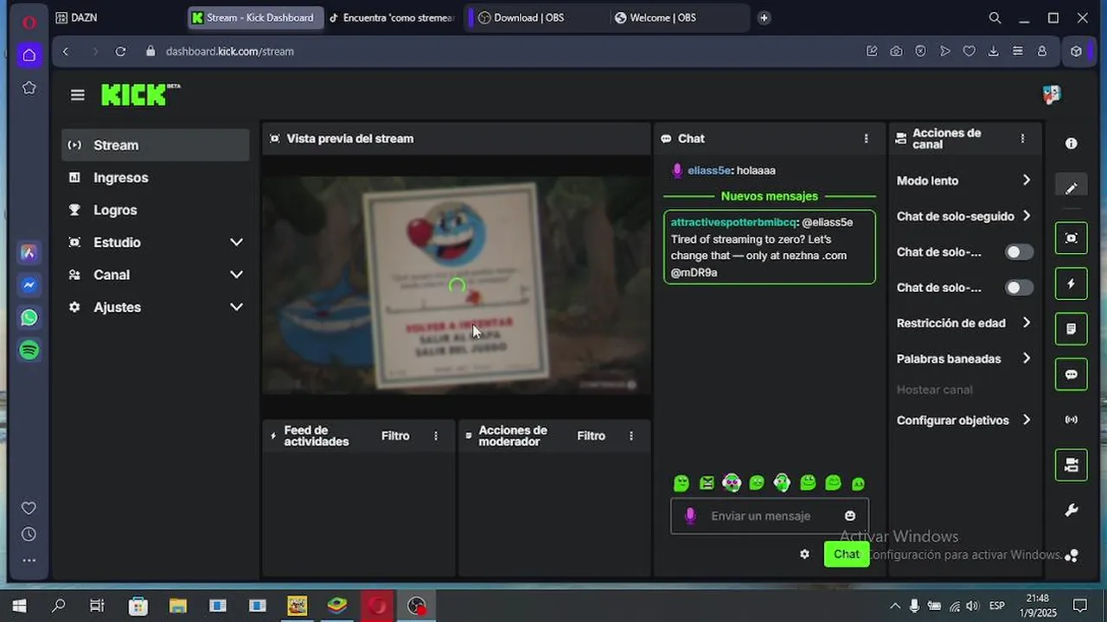Open Chat panel three-dot menu
Screen dimensions: 1107x622
tap(867, 138)
